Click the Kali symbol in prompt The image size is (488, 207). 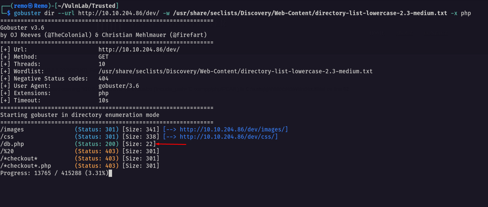click(x=30, y=6)
